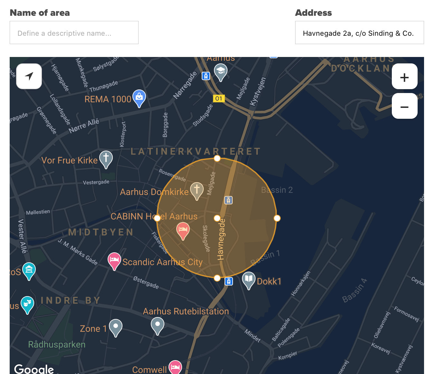Viewport: 435px width, 374px height.
Task: Grab the circle's top radius handle
Action: point(217,158)
